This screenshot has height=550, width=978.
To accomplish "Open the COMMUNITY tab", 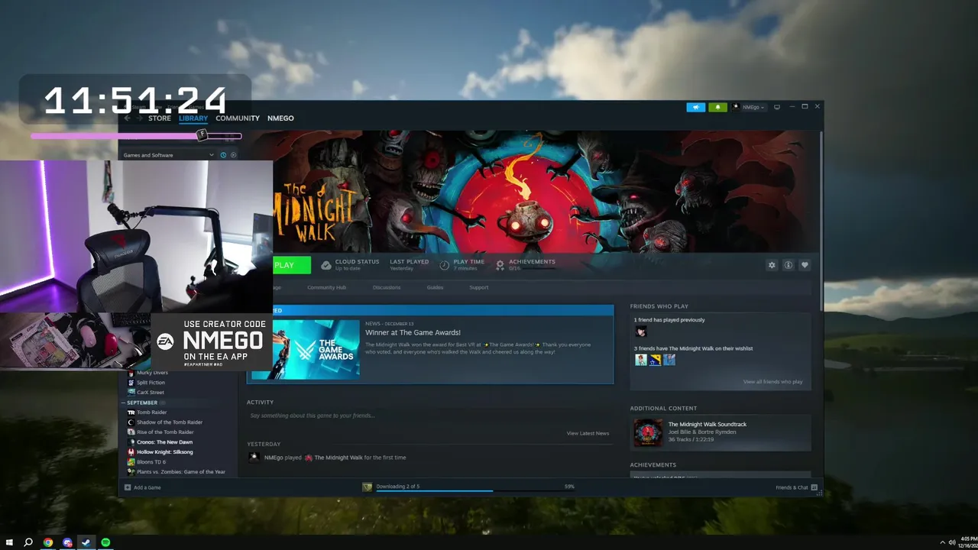I will pos(238,118).
